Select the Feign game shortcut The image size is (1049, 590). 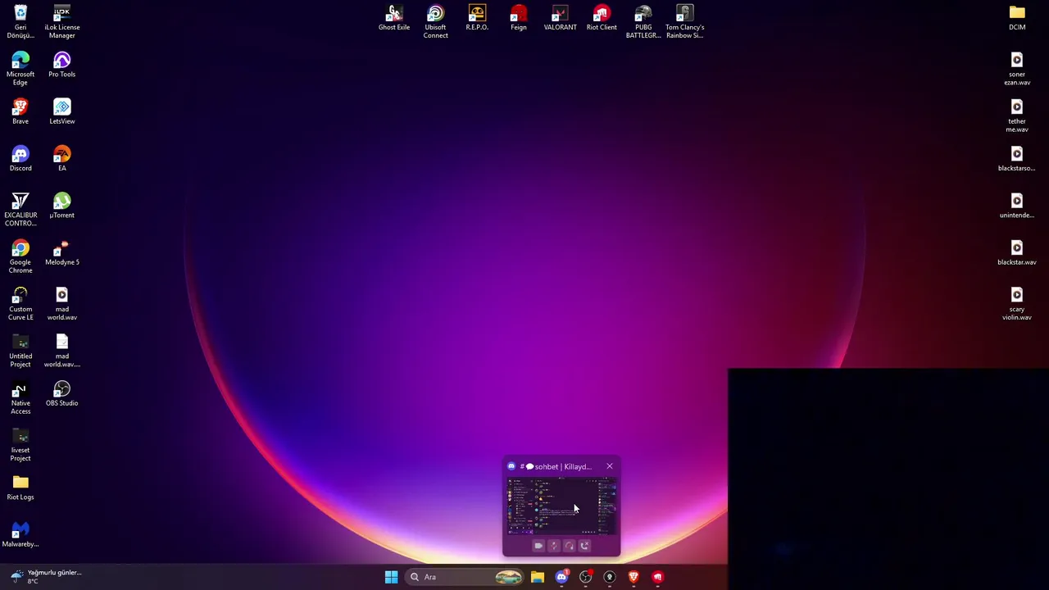[x=519, y=18]
